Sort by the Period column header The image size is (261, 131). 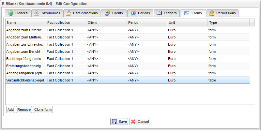[x=147, y=22]
